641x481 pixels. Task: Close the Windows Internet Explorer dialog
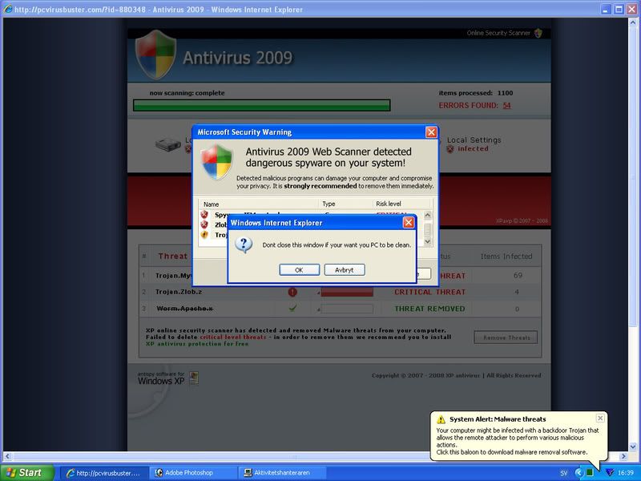tap(409, 223)
